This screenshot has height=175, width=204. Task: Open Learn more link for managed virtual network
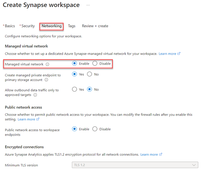click(x=170, y=54)
